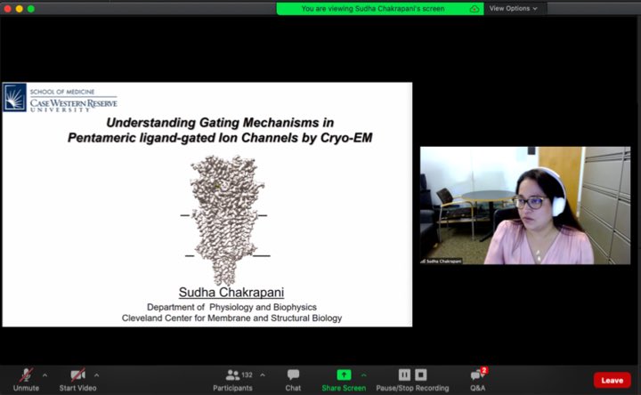
Task: Open the Chat panel
Action: tap(293, 380)
